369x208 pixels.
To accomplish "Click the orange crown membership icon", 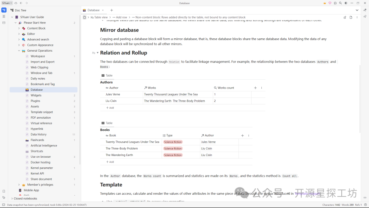I will tap(325, 3).
